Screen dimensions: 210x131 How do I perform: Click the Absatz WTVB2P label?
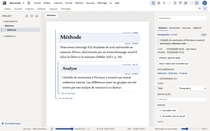point(132,74)
